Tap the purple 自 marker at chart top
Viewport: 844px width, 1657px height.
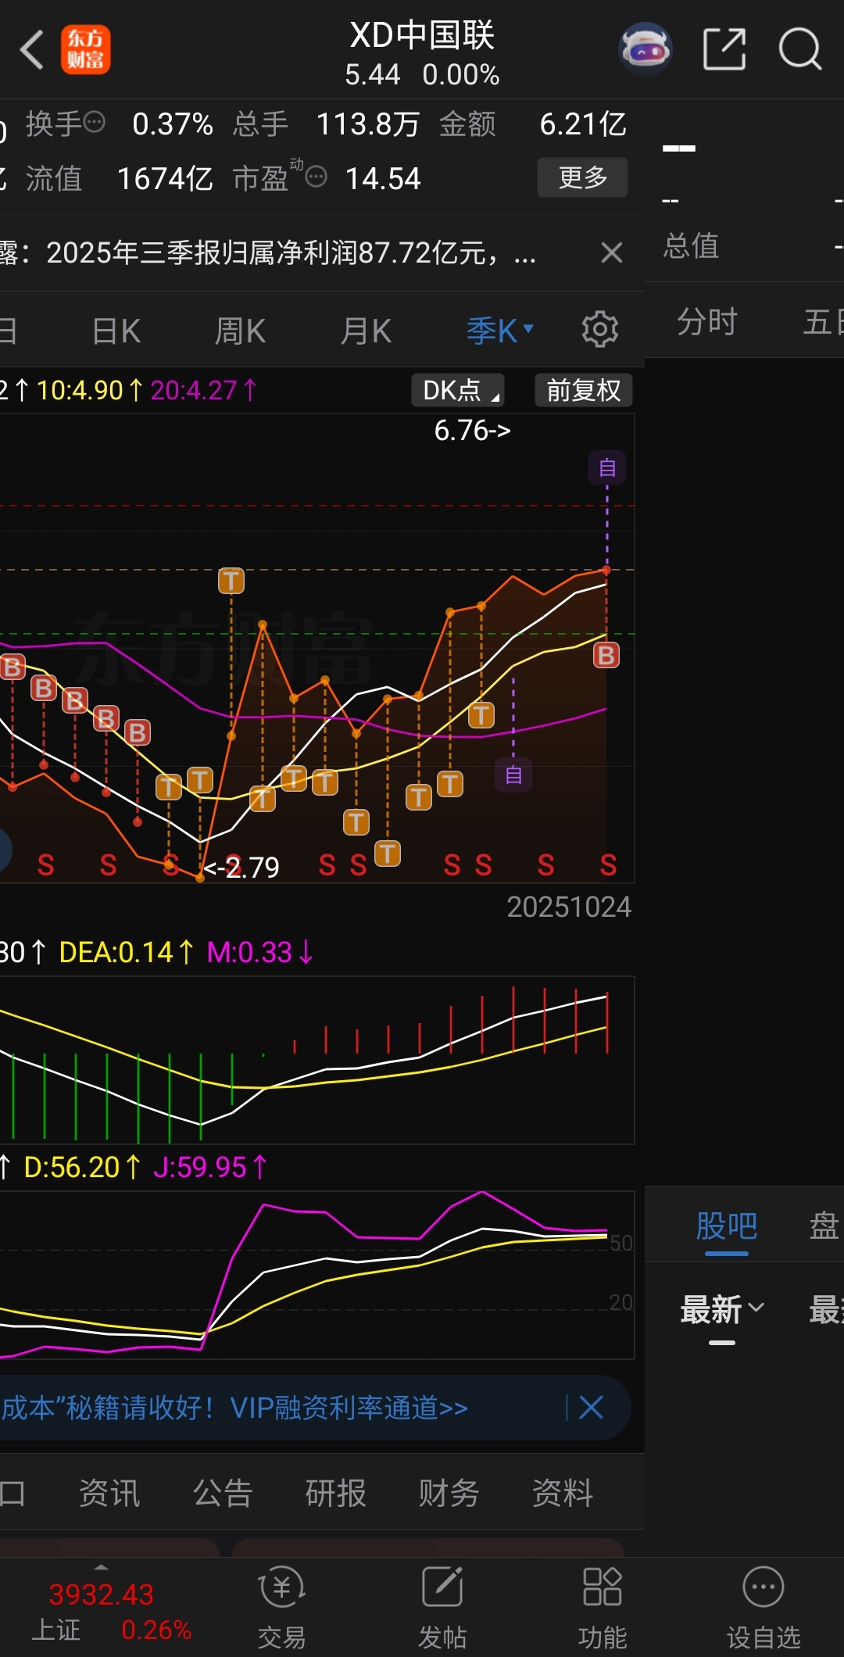click(x=607, y=467)
